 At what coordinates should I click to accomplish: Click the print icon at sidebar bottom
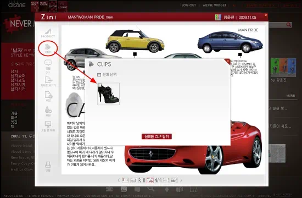[48, 167]
